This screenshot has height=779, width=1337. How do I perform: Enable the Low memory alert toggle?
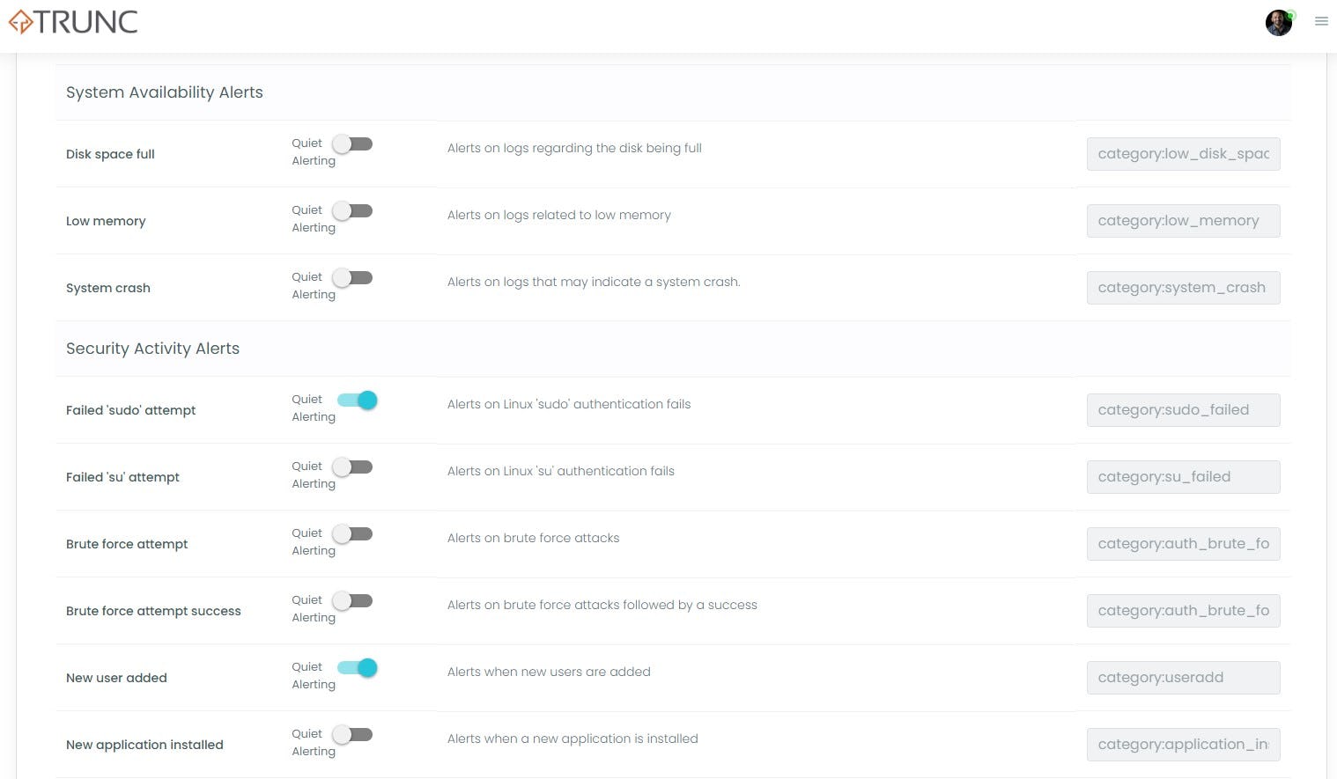point(352,210)
